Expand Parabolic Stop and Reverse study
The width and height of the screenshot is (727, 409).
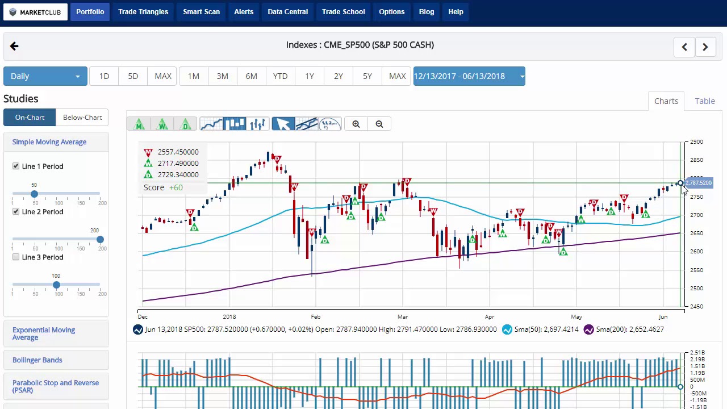[56, 386]
